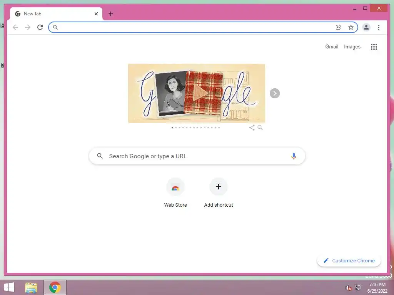Play the Google doodle slideshow
394x295 pixels.
200,93
